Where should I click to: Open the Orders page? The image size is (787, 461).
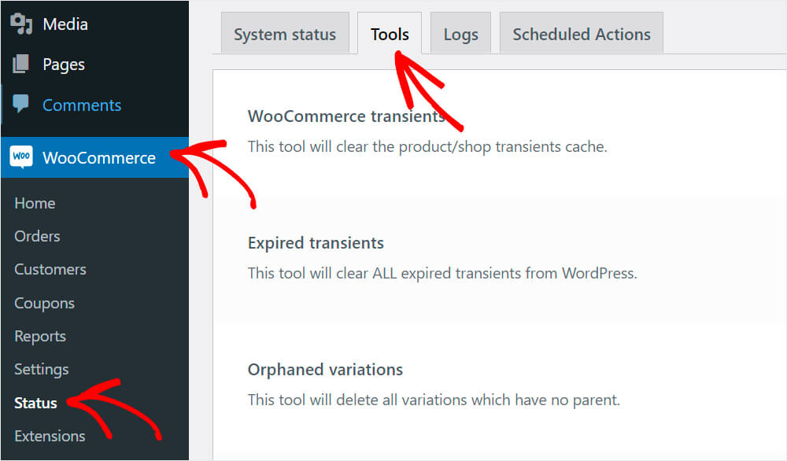click(x=37, y=236)
